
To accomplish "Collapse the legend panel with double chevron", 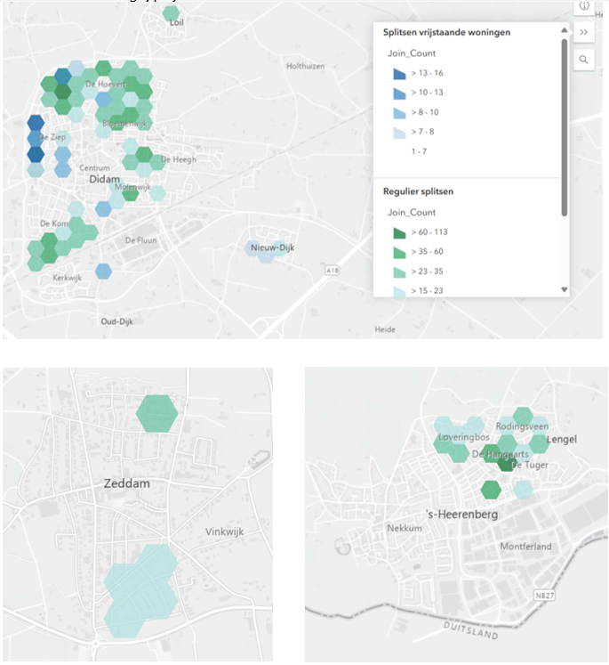I will pyautogui.click(x=584, y=32).
